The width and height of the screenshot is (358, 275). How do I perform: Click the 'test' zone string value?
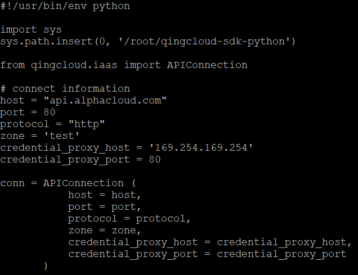[x=62, y=136]
